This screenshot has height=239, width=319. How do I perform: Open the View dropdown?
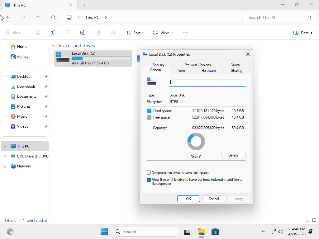[x=163, y=33]
